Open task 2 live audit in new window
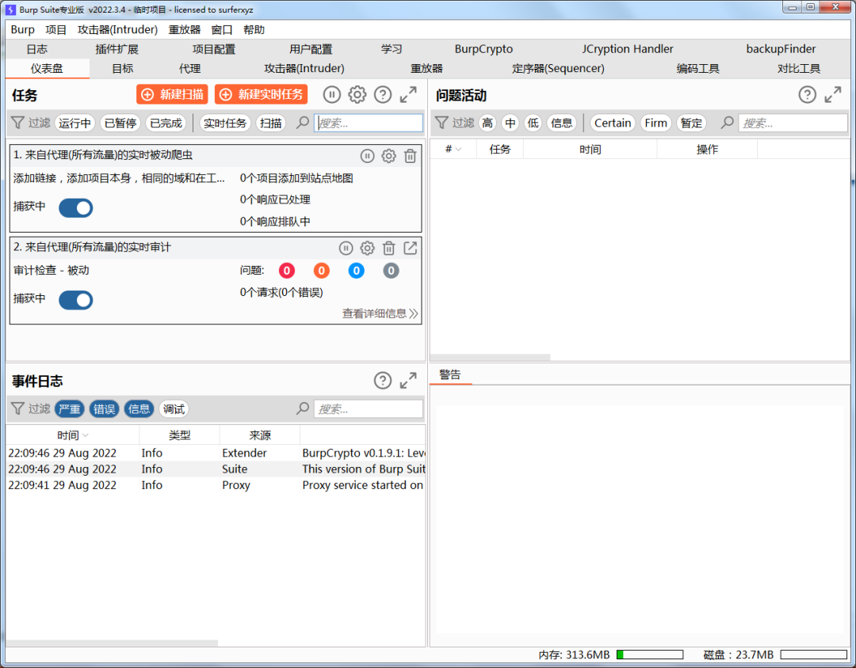The image size is (856, 668). pyautogui.click(x=410, y=248)
